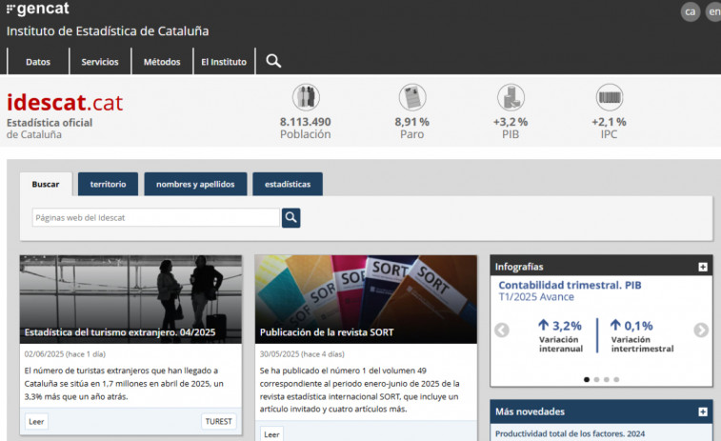
Task: Open the El Instituto menu
Action: (224, 62)
